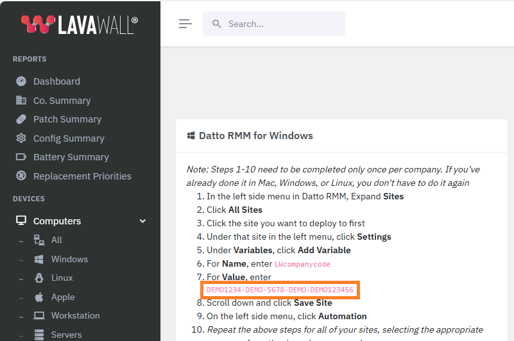Image resolution: width=514 pixels, height=341 pixels.
Task: Click the Apple logo icon
Action: tap(39, 297)
